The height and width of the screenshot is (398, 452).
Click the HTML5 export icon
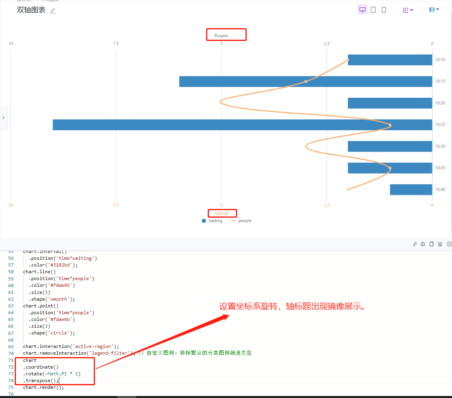(440, 244)
